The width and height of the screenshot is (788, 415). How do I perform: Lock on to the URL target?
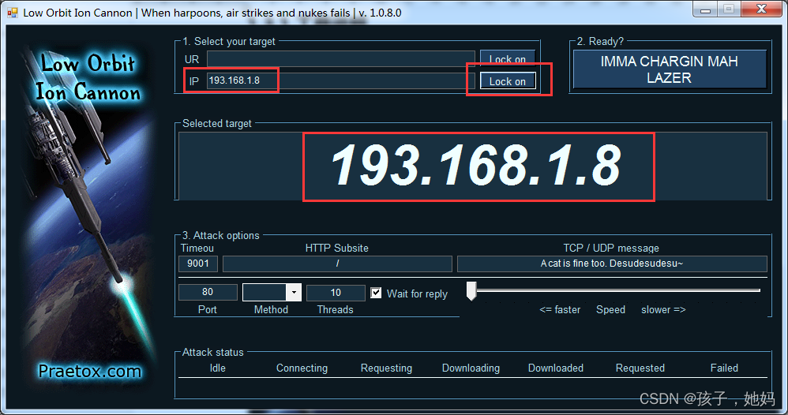tap(508, 58)
